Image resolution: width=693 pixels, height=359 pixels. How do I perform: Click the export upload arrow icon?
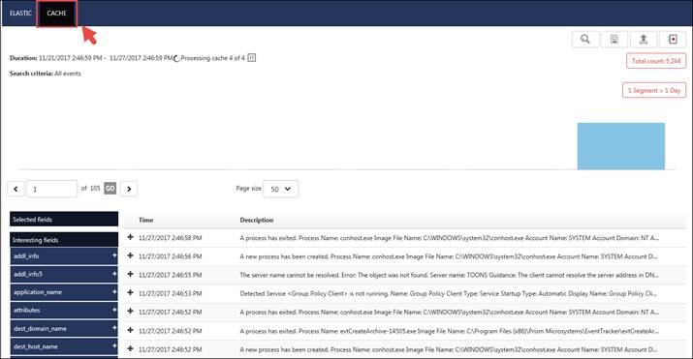(644, 40)
